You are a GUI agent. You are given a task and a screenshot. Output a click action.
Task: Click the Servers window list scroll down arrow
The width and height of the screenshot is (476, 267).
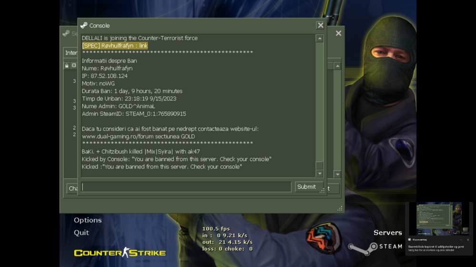(x=337, y=174)
